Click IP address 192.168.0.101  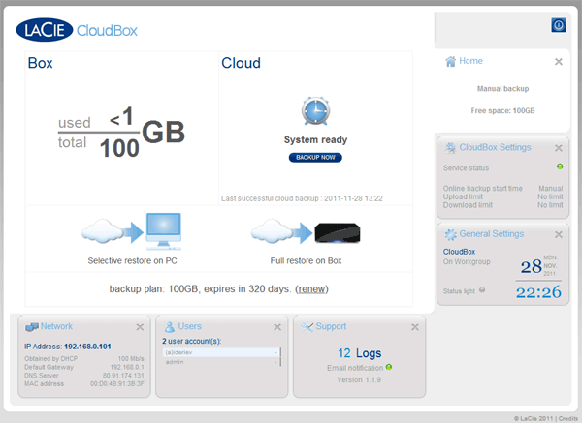87,347
